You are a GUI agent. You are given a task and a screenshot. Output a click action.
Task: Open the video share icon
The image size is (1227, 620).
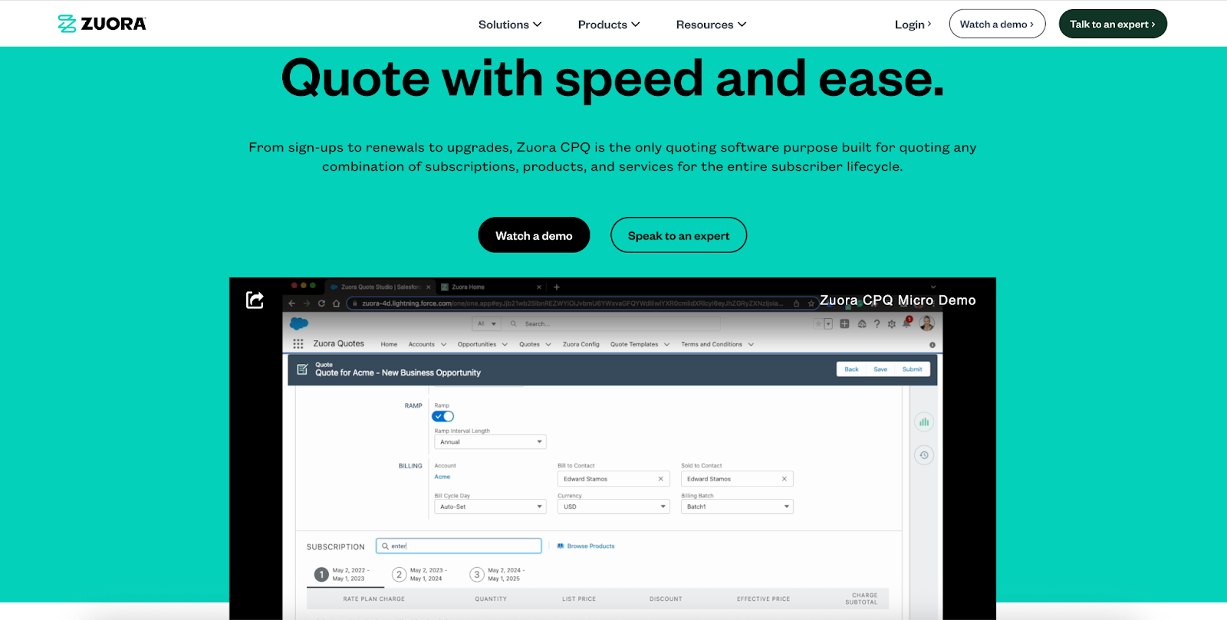pos(255,300)
